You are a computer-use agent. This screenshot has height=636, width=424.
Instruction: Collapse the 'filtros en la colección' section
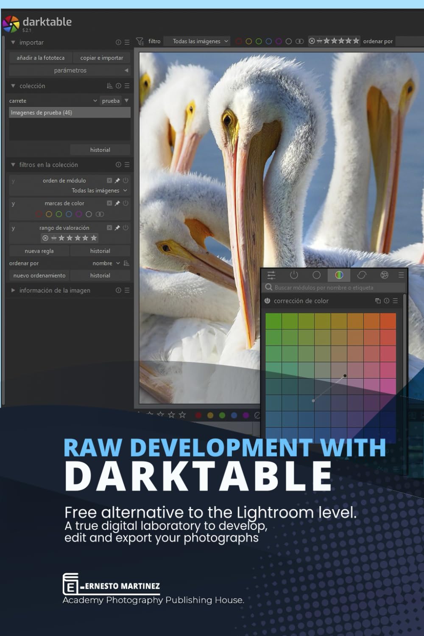click(x=13, y=165)
